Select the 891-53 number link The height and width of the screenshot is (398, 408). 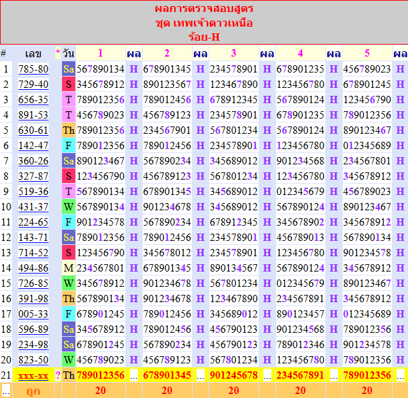(x=33, y=115)
